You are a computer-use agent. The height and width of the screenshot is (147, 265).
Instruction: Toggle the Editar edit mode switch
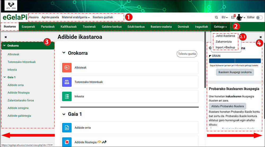tap(259, 17)
